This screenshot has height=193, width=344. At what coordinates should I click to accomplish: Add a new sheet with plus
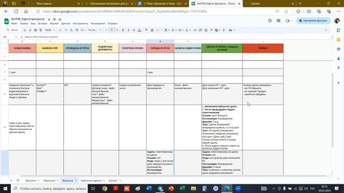[11, 181]
